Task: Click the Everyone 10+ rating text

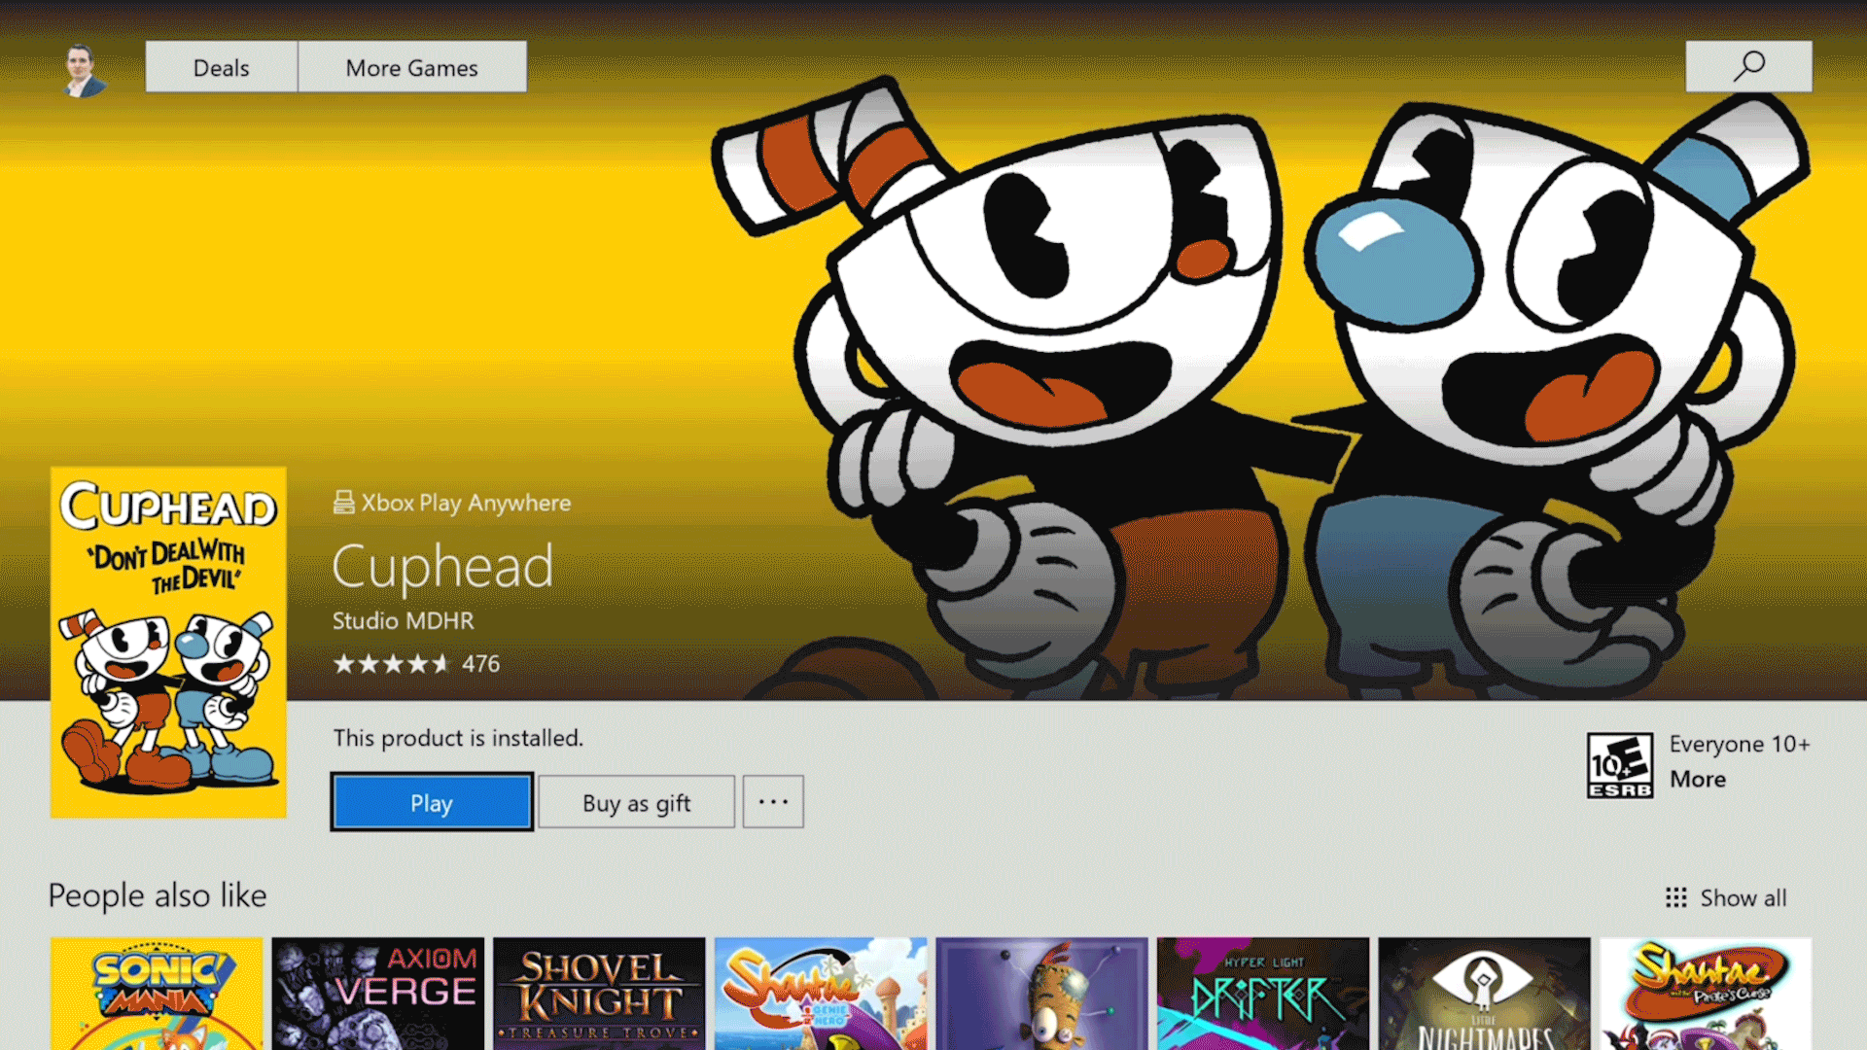Action: pyautogui.click(x=1740, y=744)
